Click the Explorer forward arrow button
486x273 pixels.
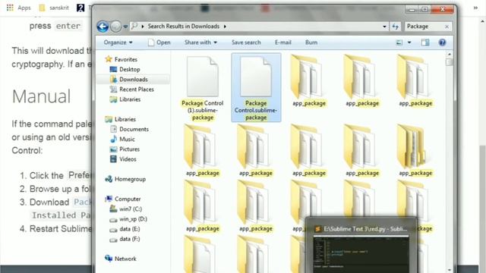pyautogui.click(x=116, y=27)
